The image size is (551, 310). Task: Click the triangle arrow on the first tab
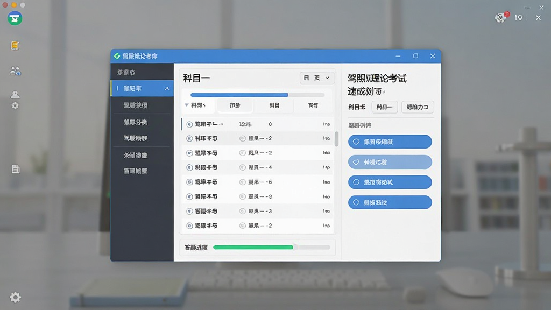pos(187,105)
